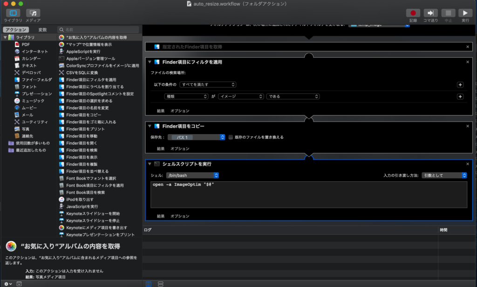Open the /bin/bash shell dropdown
The height and width of the screenshot is (287, 477).
pyautogui.click(x=192, y=175)
